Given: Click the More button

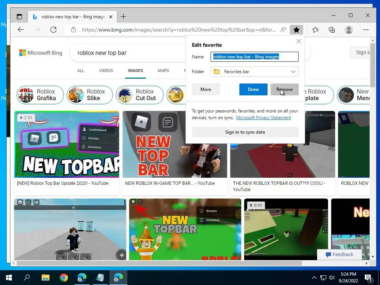Looking at the screenshot, I should click(x=206, y=89).
